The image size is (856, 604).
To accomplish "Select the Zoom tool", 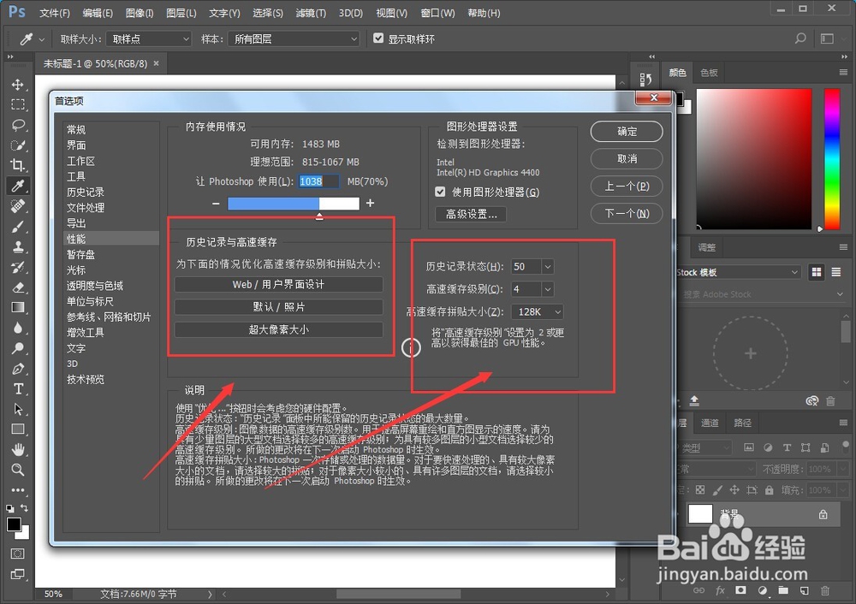I will click(x=17, y=470).
